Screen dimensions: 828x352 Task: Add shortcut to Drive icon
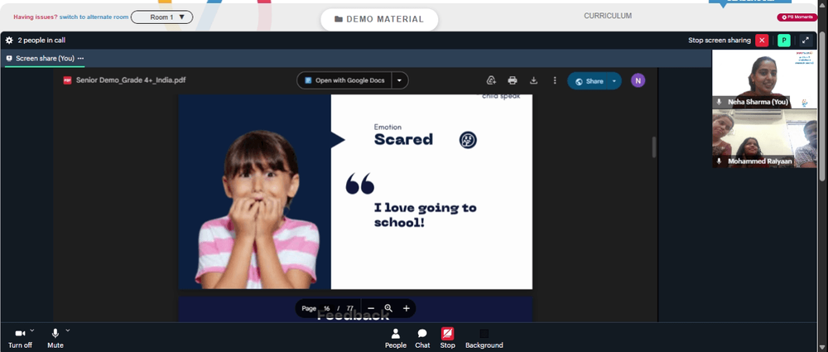tap(491, 80)
